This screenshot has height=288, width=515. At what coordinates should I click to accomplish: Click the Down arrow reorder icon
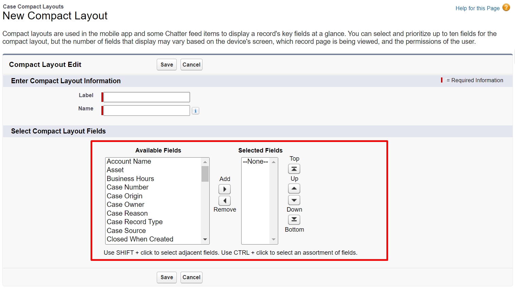click(294, 200)
